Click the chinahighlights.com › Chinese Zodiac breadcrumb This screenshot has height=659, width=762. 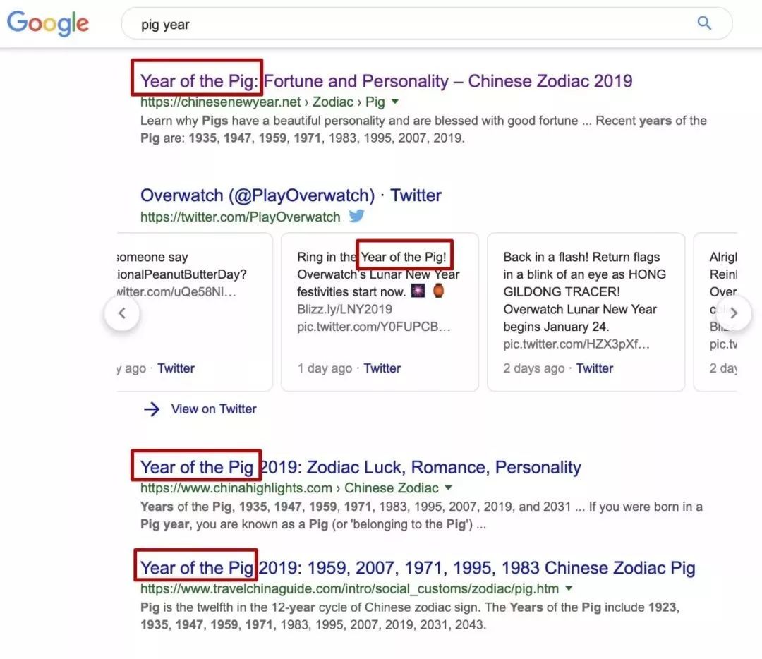click(x=289, y=488)
